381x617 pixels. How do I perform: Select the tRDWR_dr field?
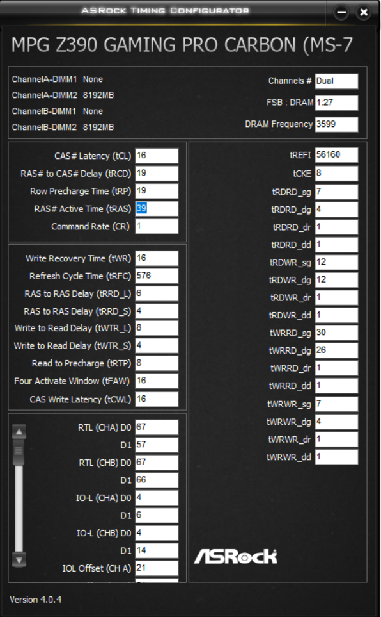click(337, 298)
